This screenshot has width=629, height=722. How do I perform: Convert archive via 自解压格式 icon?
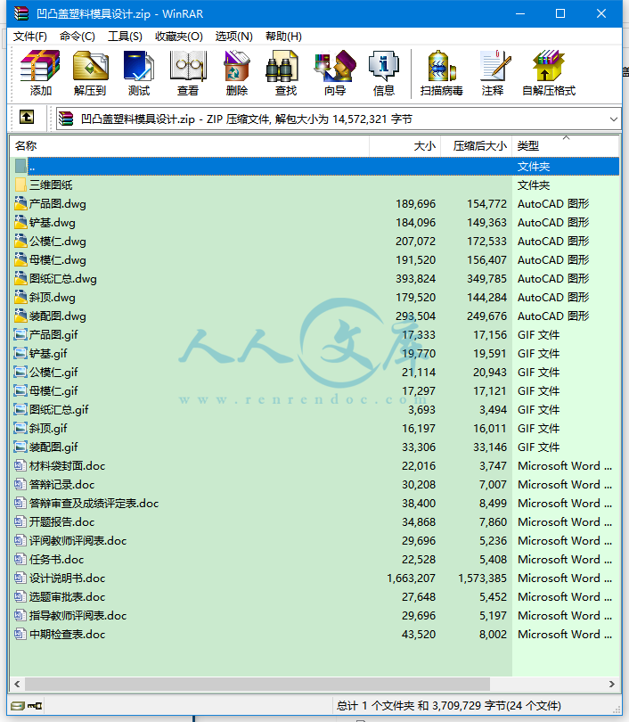[x=549, y=73]
